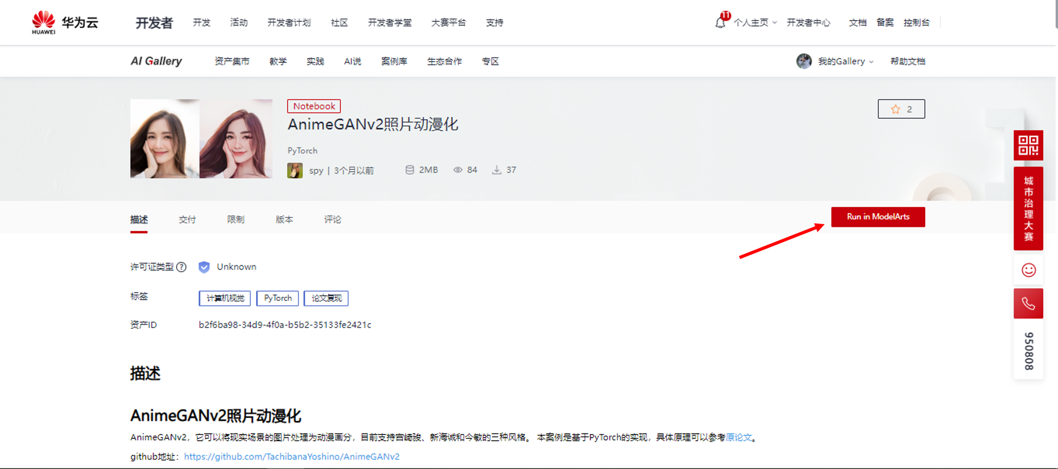Screen dimensions: 1058x469
Task: Click the PyTorch tag
Action: (278, 298)
